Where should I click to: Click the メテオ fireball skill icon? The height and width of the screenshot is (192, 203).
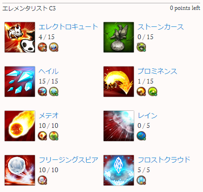tap(20, 126)
